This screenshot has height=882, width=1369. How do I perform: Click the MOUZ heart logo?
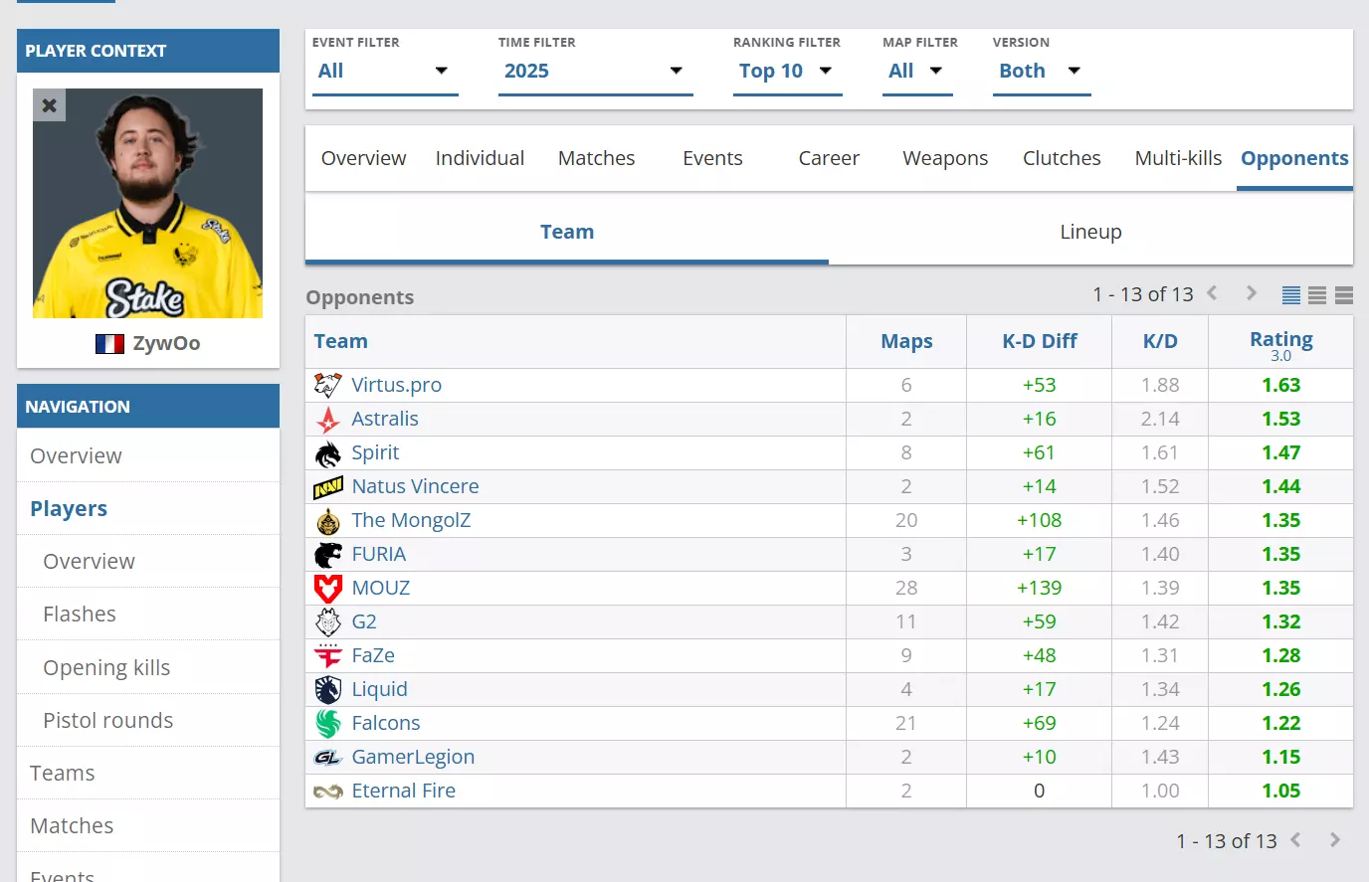(x=327, y=589)
